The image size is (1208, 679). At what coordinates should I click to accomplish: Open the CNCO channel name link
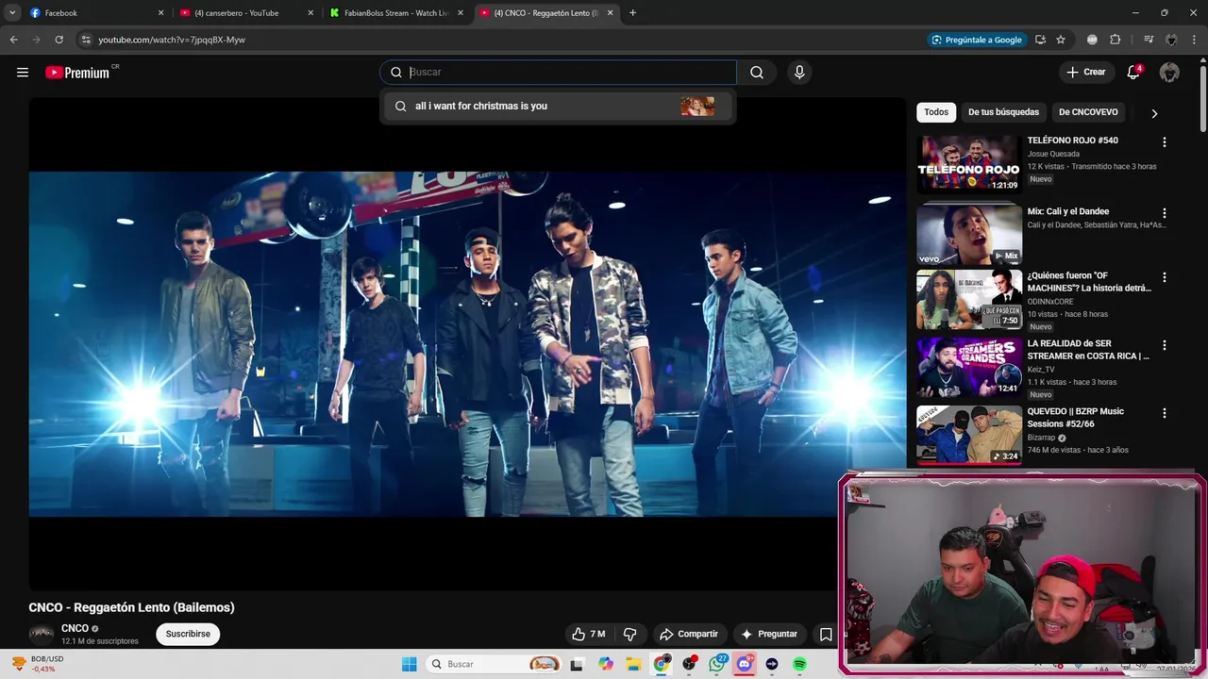point(75,628)
